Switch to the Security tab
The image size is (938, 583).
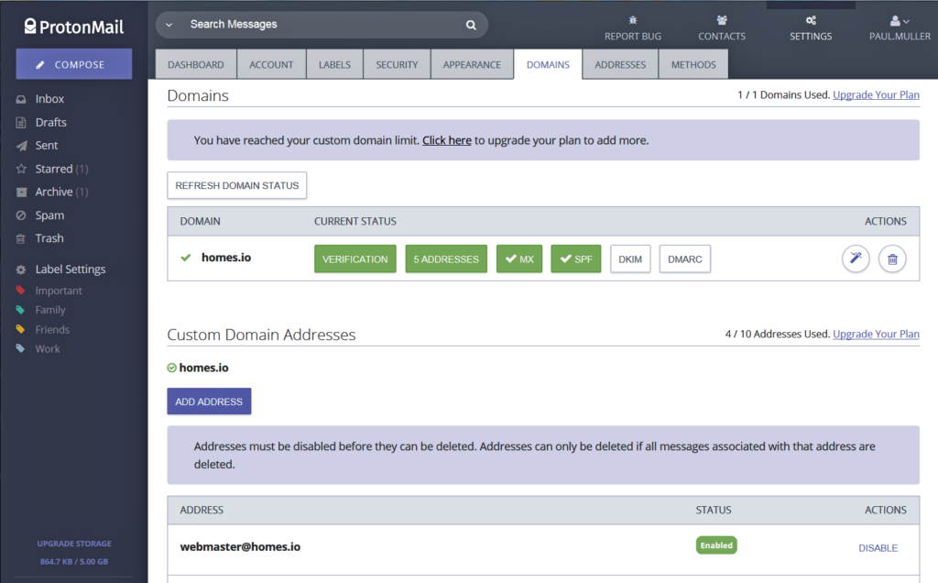click(x=397, y=65)
